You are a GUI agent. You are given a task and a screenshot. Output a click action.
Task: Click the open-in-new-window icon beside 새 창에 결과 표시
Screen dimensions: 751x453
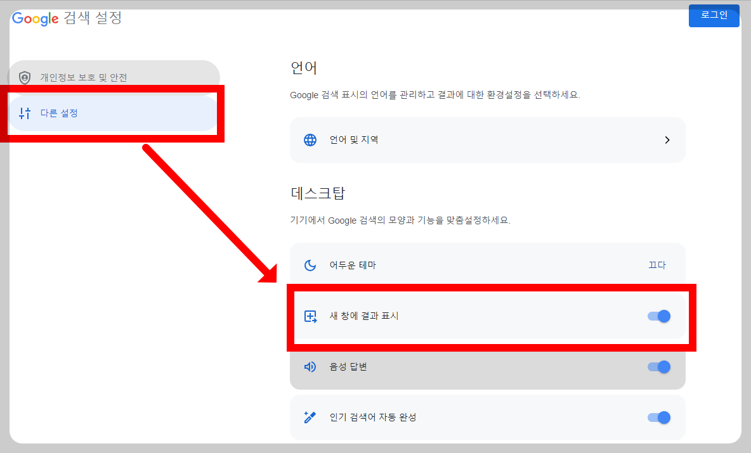[310, 316]
